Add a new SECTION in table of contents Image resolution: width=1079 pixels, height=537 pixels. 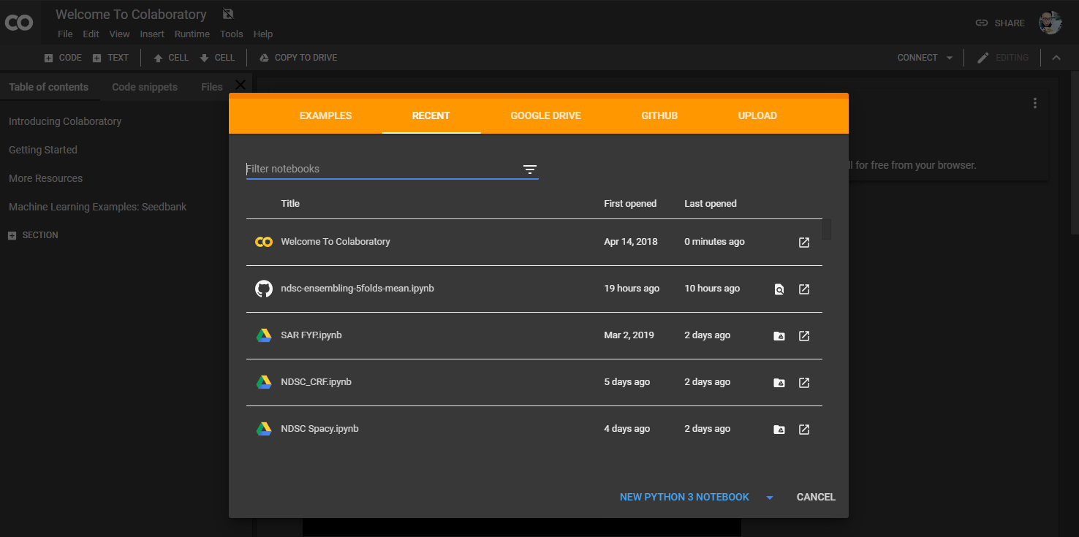(33, 235)
